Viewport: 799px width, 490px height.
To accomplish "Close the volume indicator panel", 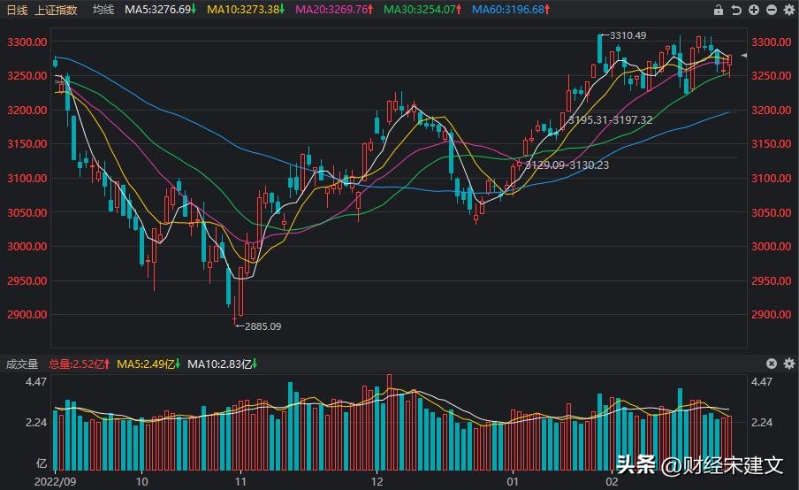I will (772, 364).
